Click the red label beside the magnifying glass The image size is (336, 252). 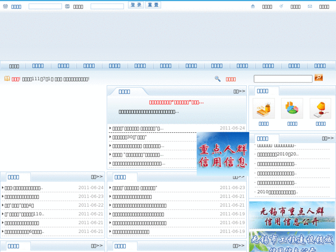(x=231, y=79)
